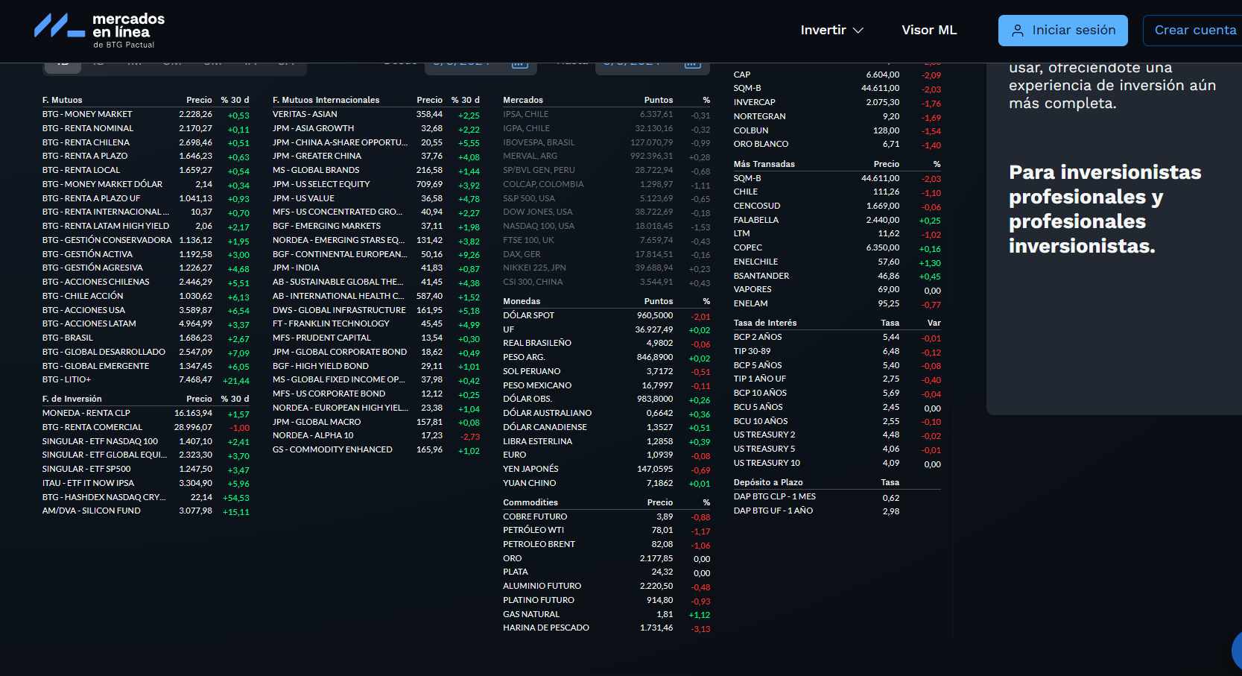1242x676 pixels.
Task: Click US TREASURY 10 rate row
Action: 837,463
